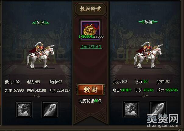The width and height of the screenshot is (184, 131).
Task: Click the 敕封 confirm button
Action: click(x=90, y=90)
